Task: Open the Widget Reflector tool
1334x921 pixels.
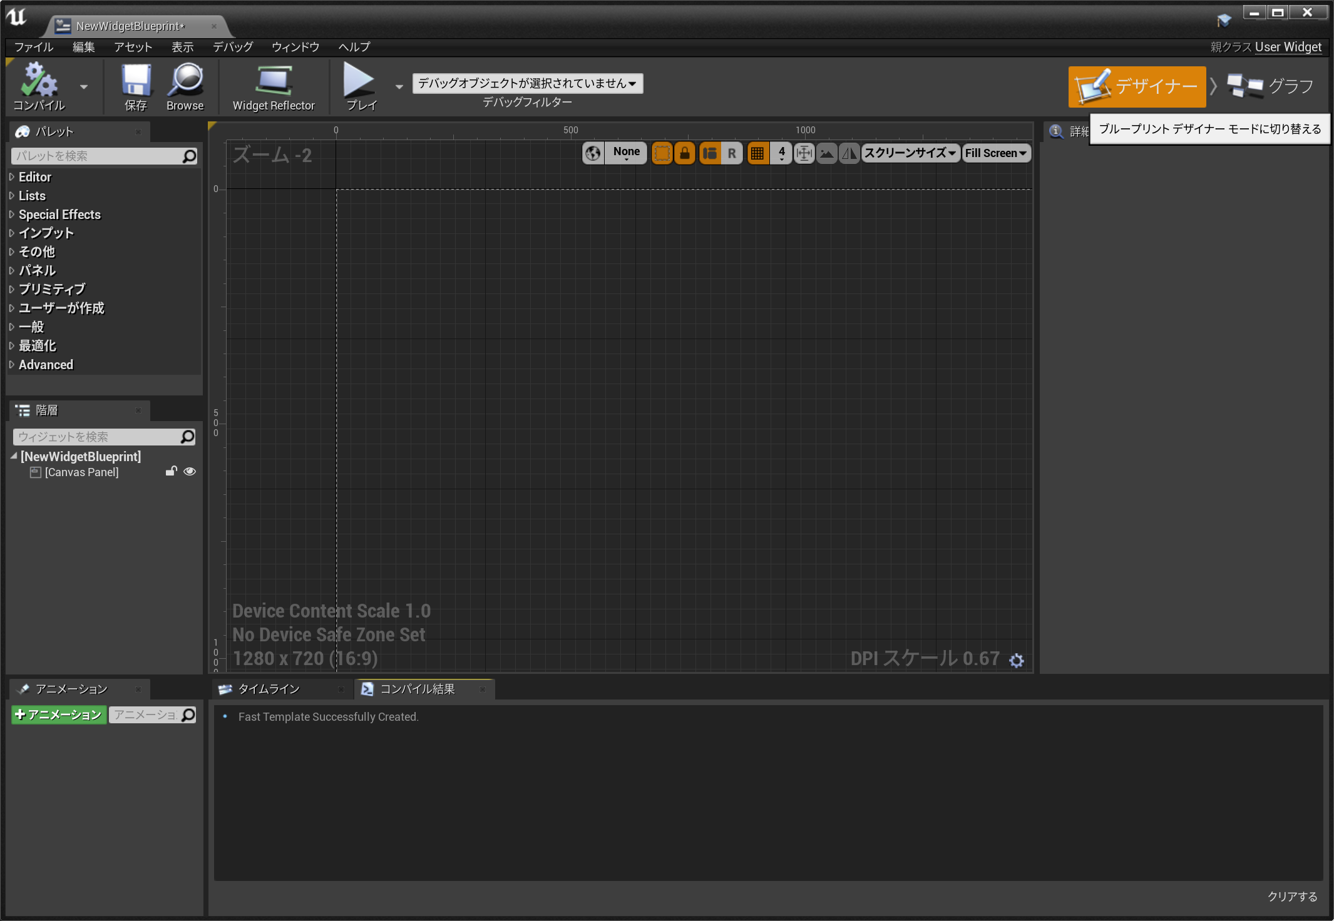Action: click(274, 86)
